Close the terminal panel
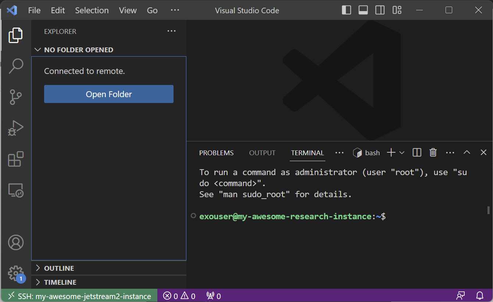 coord(483,152)
